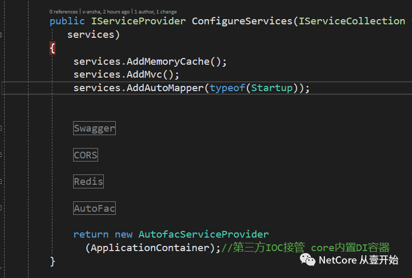The image size is (412, 278).
Task: Click the ConfigureServices method name
Action: pos(242,21)
